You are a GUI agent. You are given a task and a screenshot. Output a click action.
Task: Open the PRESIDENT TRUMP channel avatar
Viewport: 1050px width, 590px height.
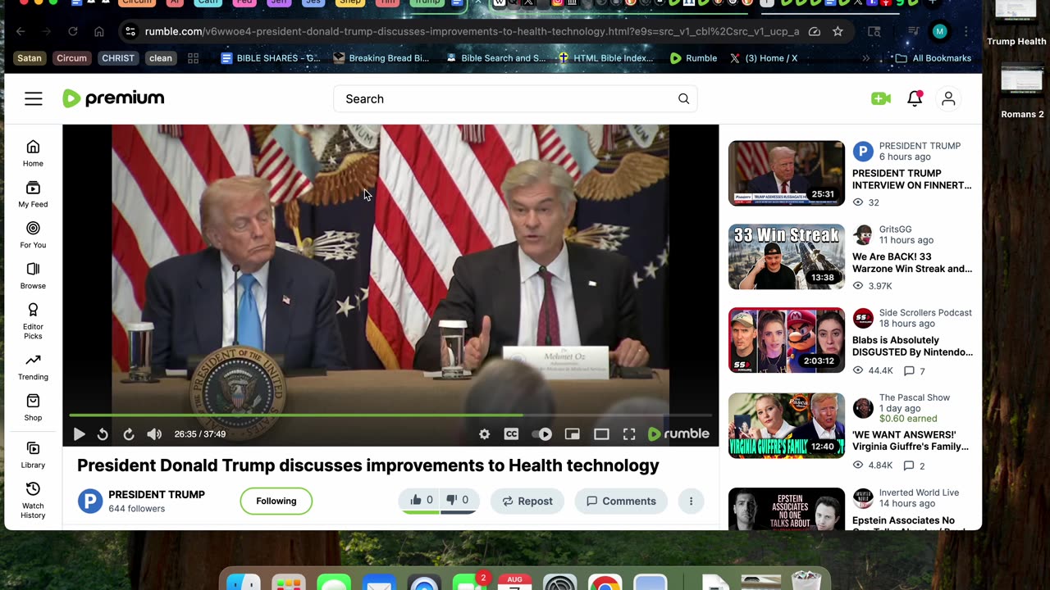pyautogui.click(x=90, y=501)
